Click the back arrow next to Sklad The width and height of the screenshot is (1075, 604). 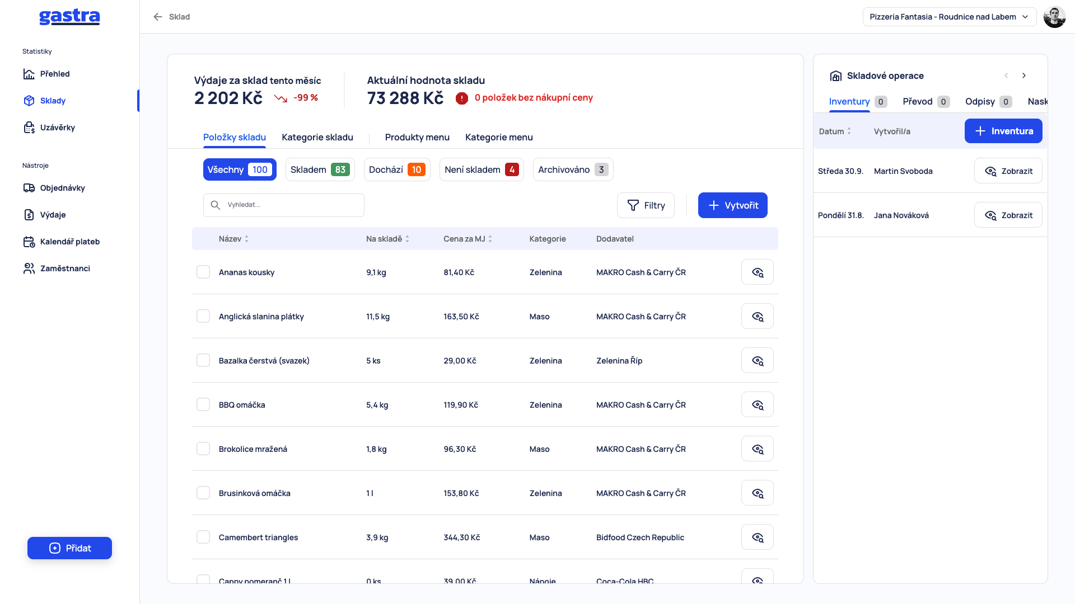pos(158,17)
